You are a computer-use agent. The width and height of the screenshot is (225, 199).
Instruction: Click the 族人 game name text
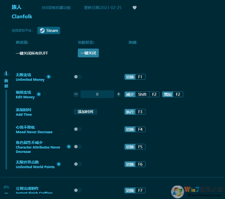pos(16,7)
